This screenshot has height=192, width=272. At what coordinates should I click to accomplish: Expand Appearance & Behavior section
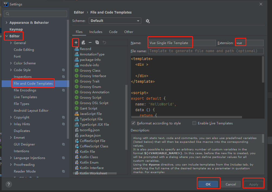(x=6, y=22)
